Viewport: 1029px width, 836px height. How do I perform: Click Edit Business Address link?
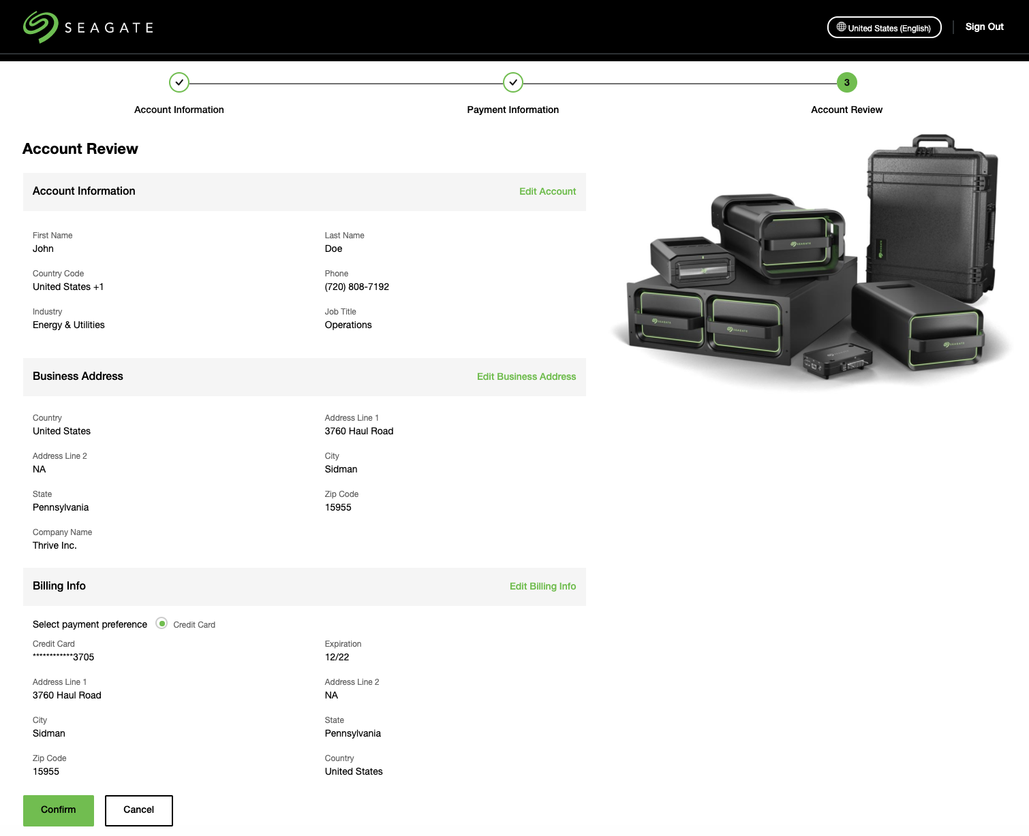point(526,376)
